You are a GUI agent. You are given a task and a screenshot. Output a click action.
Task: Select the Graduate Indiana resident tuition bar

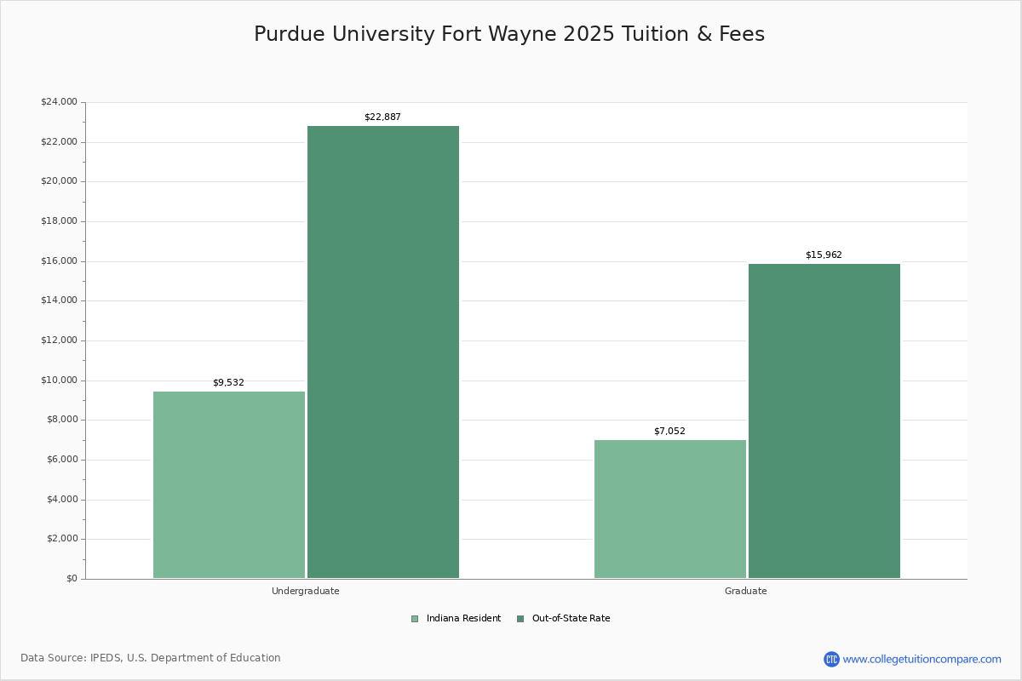(x=670, y=511)
